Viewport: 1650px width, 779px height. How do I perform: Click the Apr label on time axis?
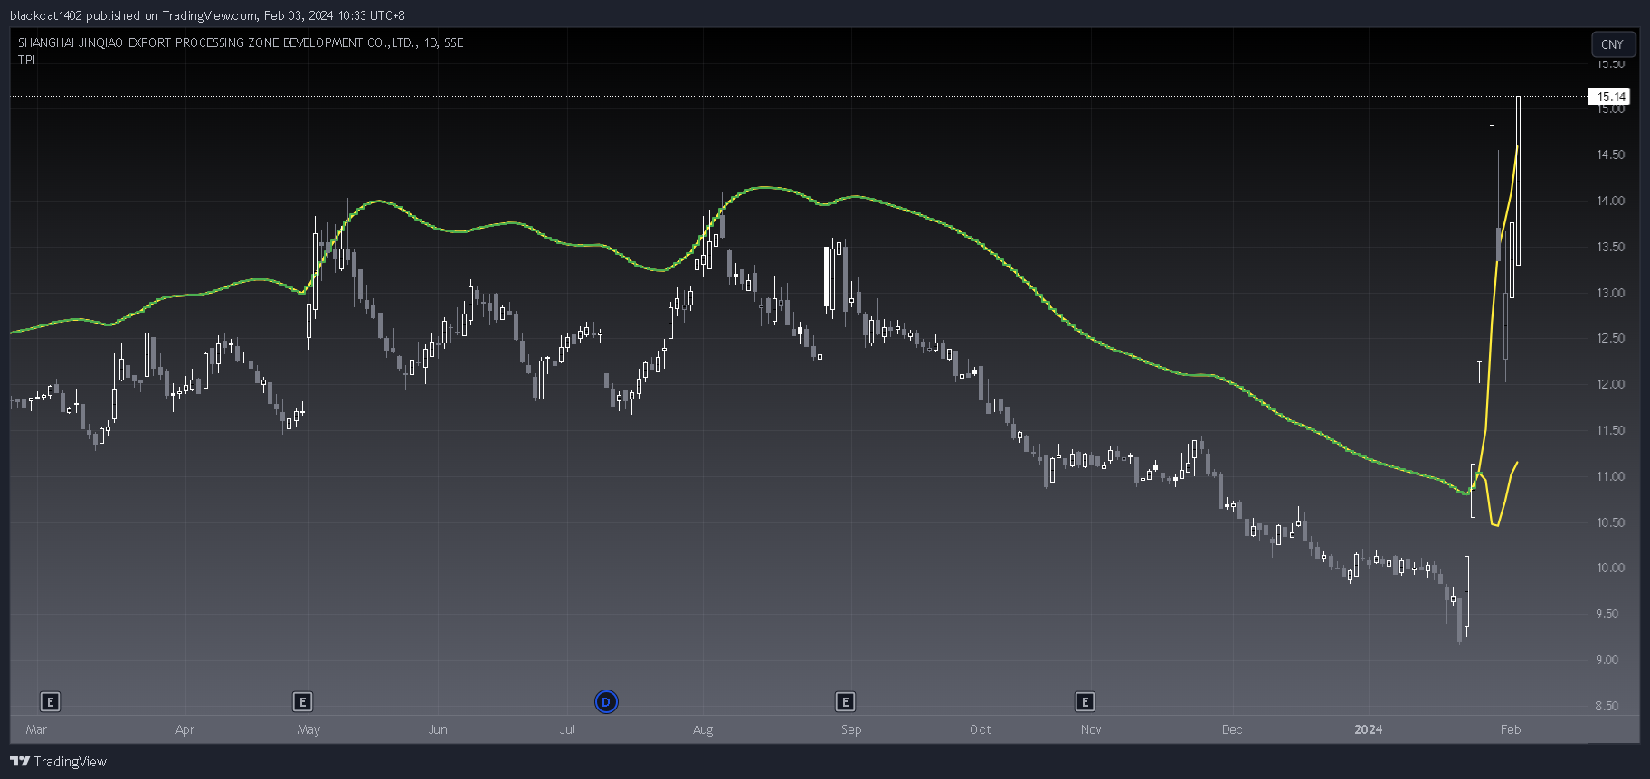point(185,729)
